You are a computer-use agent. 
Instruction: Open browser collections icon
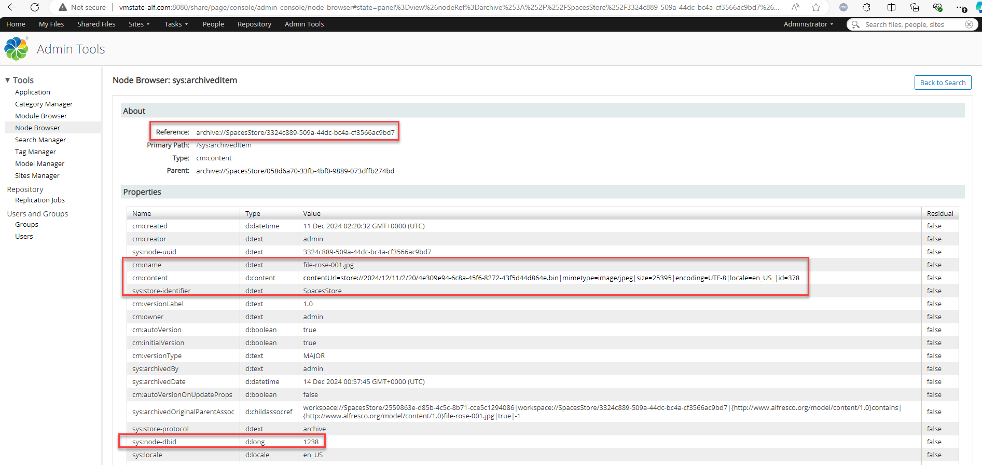[915, 7]
